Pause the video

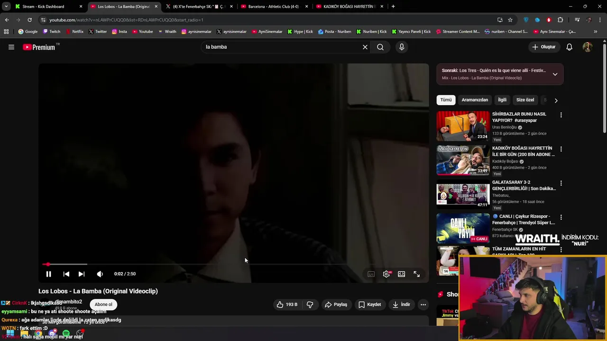(x=48, y=274)
